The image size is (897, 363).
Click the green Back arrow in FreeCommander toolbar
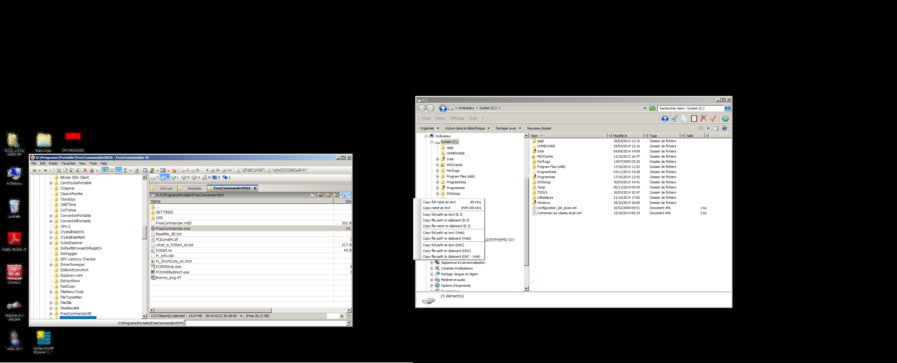(34, 170)
